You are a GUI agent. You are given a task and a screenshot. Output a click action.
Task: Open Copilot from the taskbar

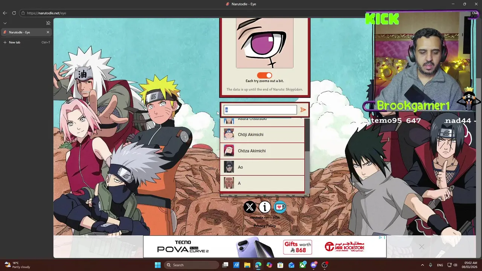269,265
